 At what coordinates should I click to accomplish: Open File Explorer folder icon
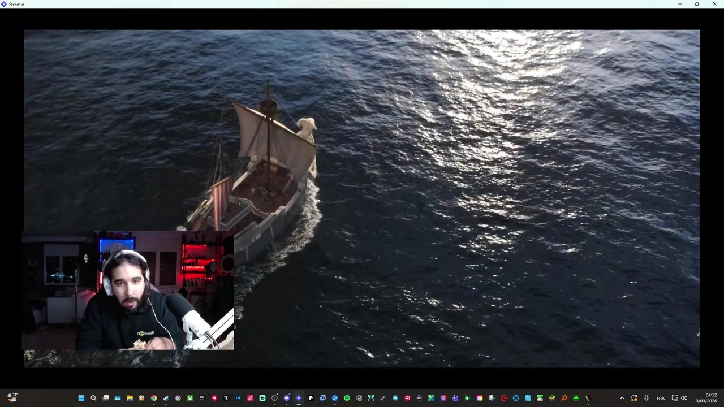tap(130, 398)
